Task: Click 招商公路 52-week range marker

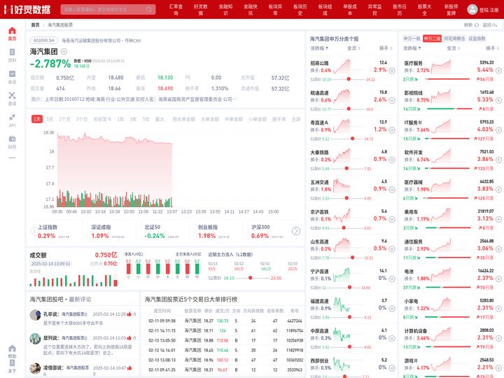Action: pos(349,79)
